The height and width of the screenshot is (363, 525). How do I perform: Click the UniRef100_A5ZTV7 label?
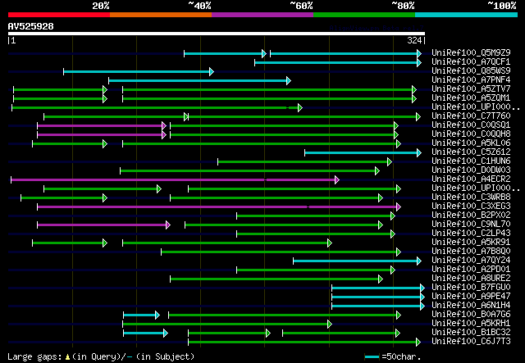coord(471,89)
